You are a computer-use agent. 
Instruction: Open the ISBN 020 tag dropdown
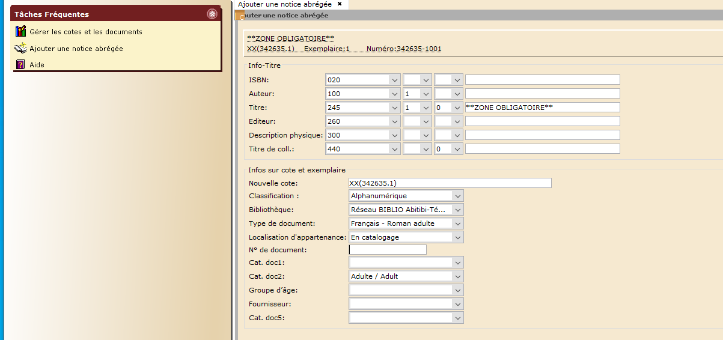394,80
